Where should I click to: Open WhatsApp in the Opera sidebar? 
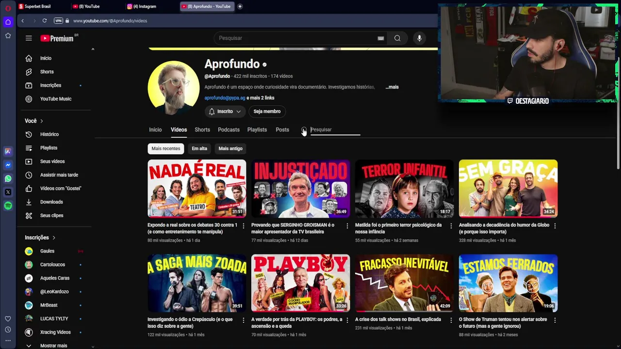(8, 178)
